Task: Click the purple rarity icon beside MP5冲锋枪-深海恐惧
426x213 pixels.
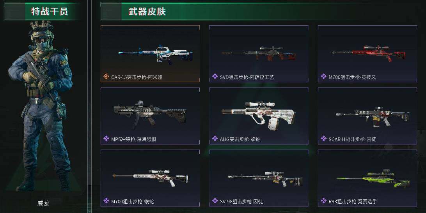Action: point(106,139)
